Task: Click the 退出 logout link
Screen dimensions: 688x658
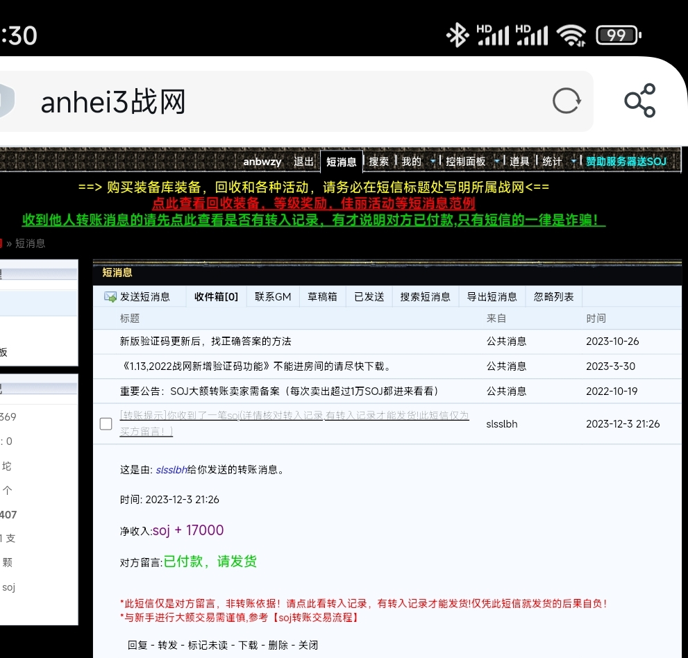Action: click(x=303, y=162)
